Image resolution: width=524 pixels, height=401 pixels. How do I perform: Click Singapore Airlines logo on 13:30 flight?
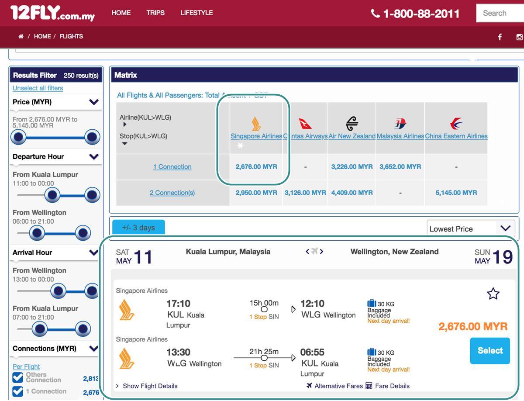[x=127, y=358]
